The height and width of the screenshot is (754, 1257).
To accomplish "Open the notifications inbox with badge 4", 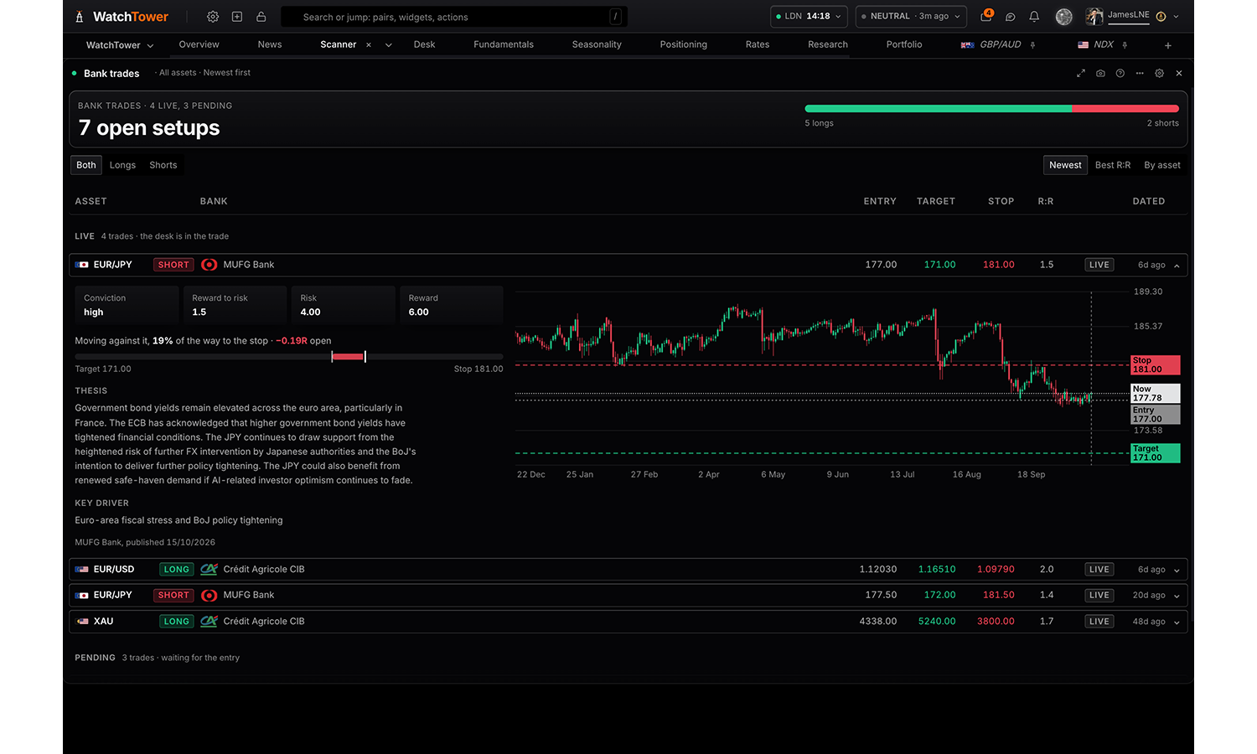I will [x=986, y=16].
